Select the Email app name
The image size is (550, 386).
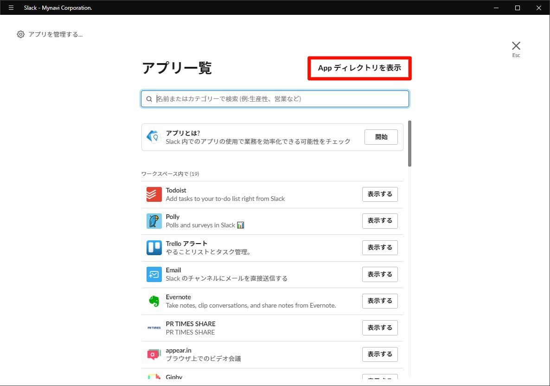[173, 270]
